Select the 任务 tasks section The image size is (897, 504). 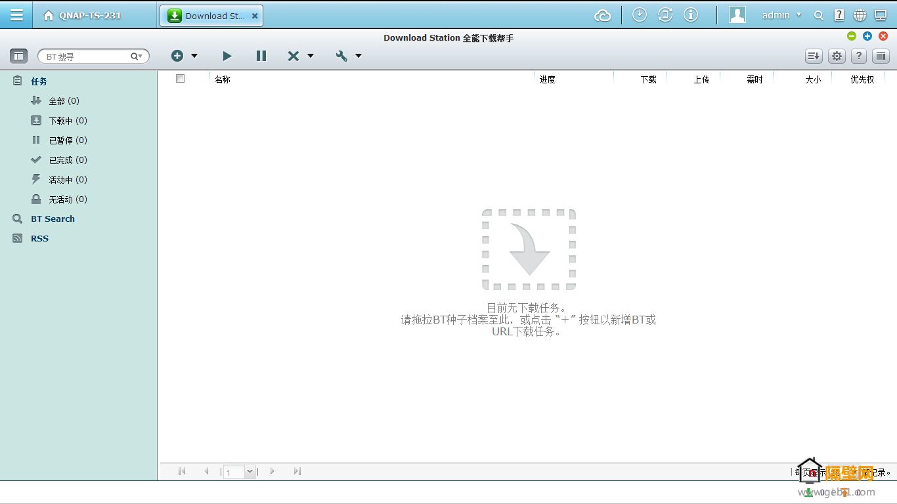(39, 81)
